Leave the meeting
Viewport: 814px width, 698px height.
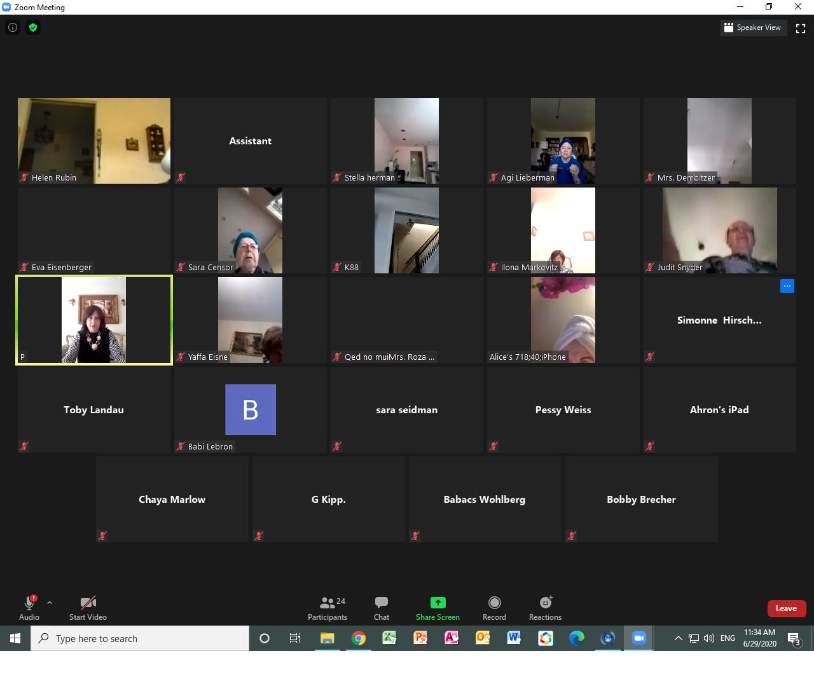pyautogui.click(x=786, y=608)
